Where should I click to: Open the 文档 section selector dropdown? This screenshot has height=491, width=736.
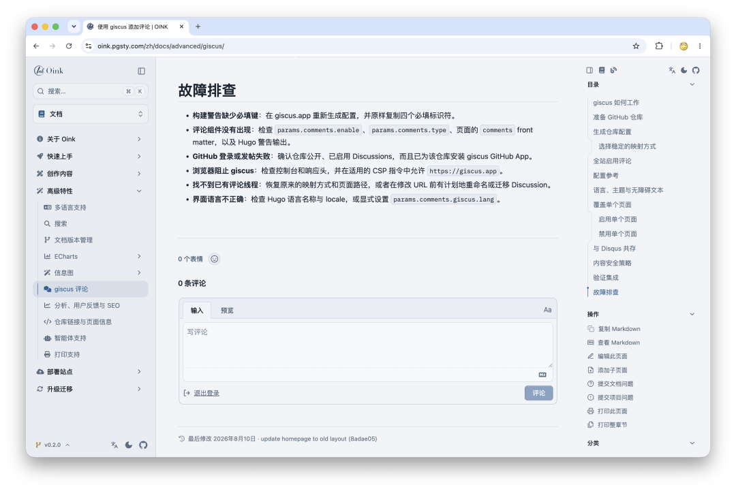pyautogui.click(x=91, y=114)
